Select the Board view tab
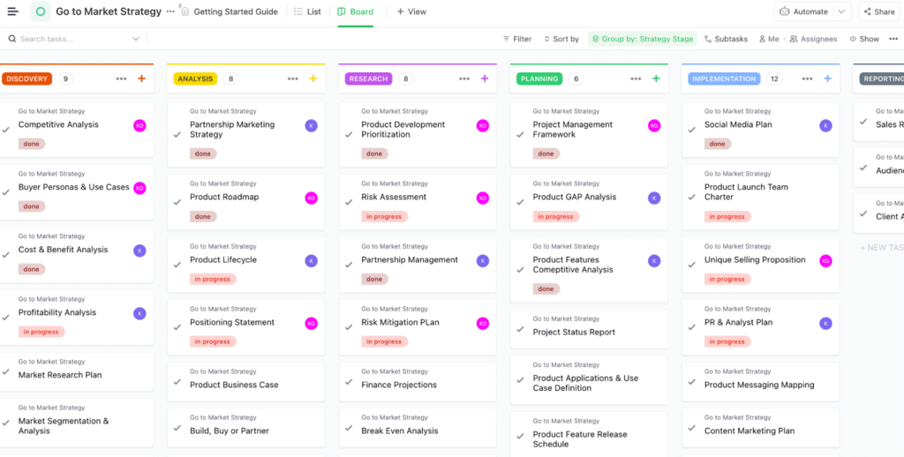The image size is (904, 457). point(355,11)
